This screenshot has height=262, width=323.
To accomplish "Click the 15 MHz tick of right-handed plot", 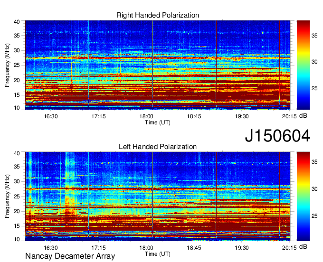I will click(17, 95).
